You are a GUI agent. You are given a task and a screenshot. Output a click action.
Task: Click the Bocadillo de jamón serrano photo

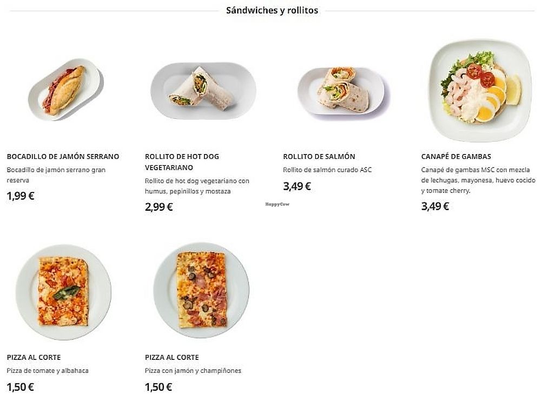(65, 90)
